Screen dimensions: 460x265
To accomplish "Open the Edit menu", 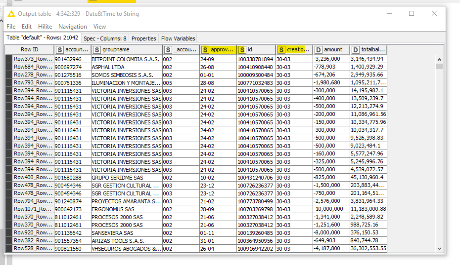I will (27, 27).
